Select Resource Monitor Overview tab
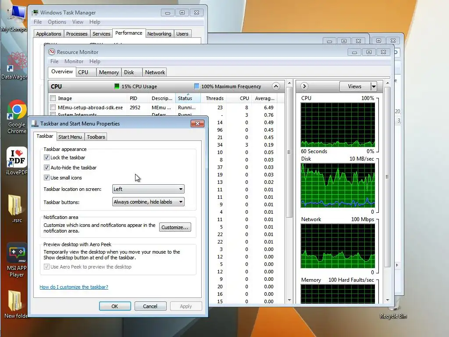 click(62, 72)
